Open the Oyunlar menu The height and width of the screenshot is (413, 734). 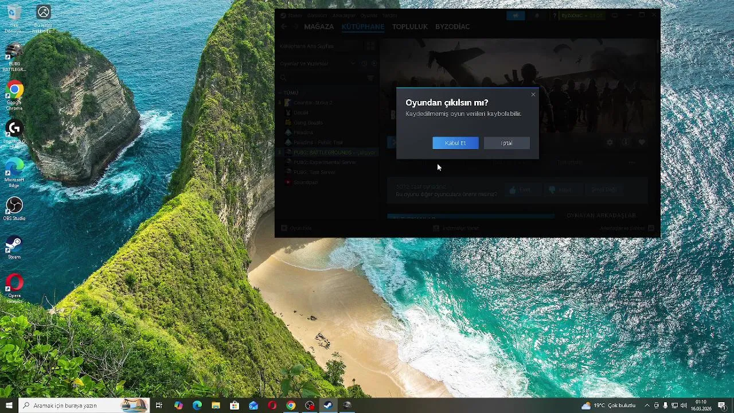[369, 15]
